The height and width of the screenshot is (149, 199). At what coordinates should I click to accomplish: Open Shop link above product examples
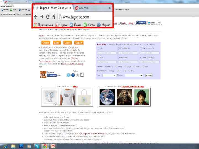[x=75, y=86]
